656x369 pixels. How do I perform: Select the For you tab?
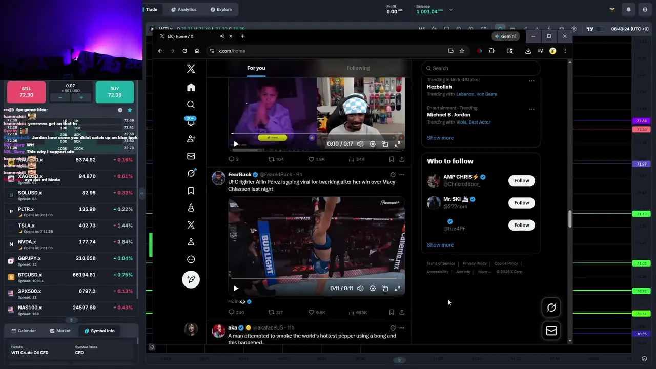tap(256, 68)
